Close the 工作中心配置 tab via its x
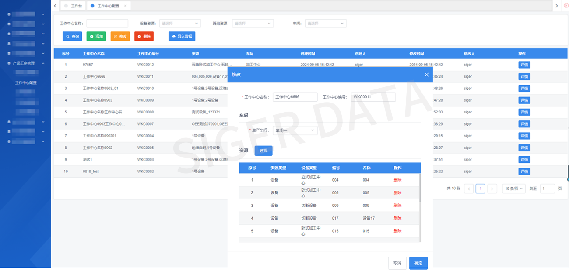The width and height of the screenshot is (569, 271). click(x=126, y=6)
